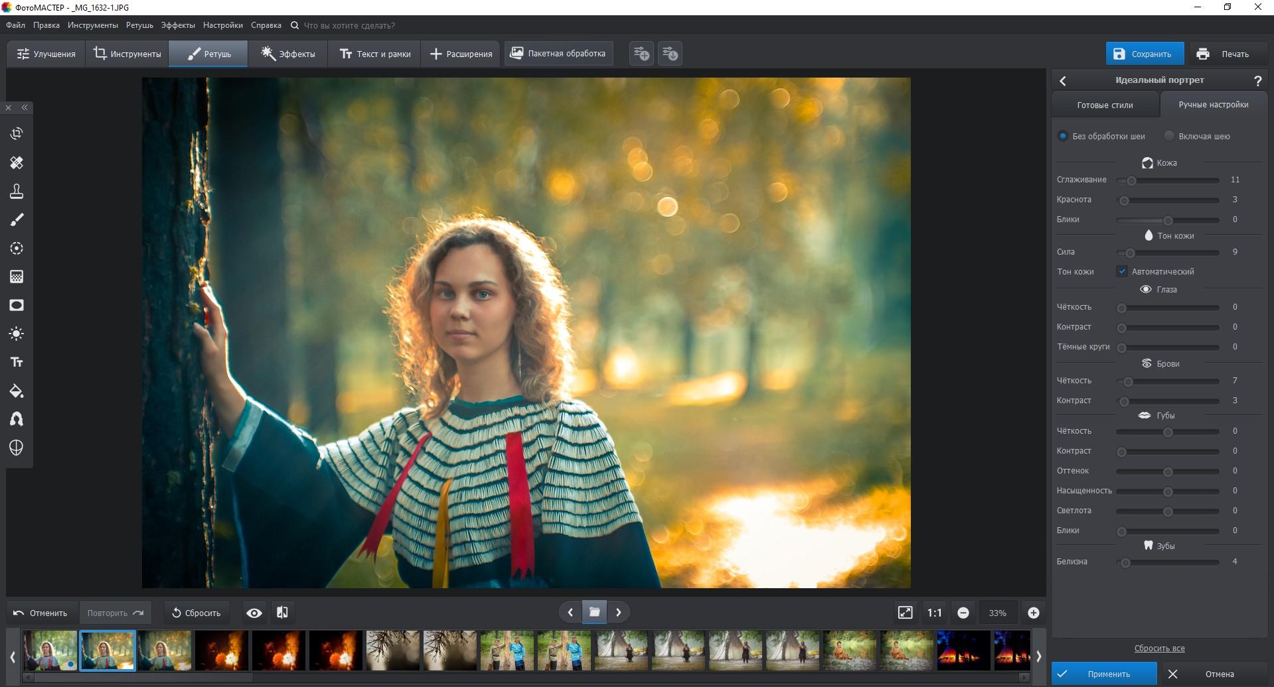This screenshot has width=1274, height=687.
Task: Select the text tool in left sidebar
Action: (x=17, y=362)
